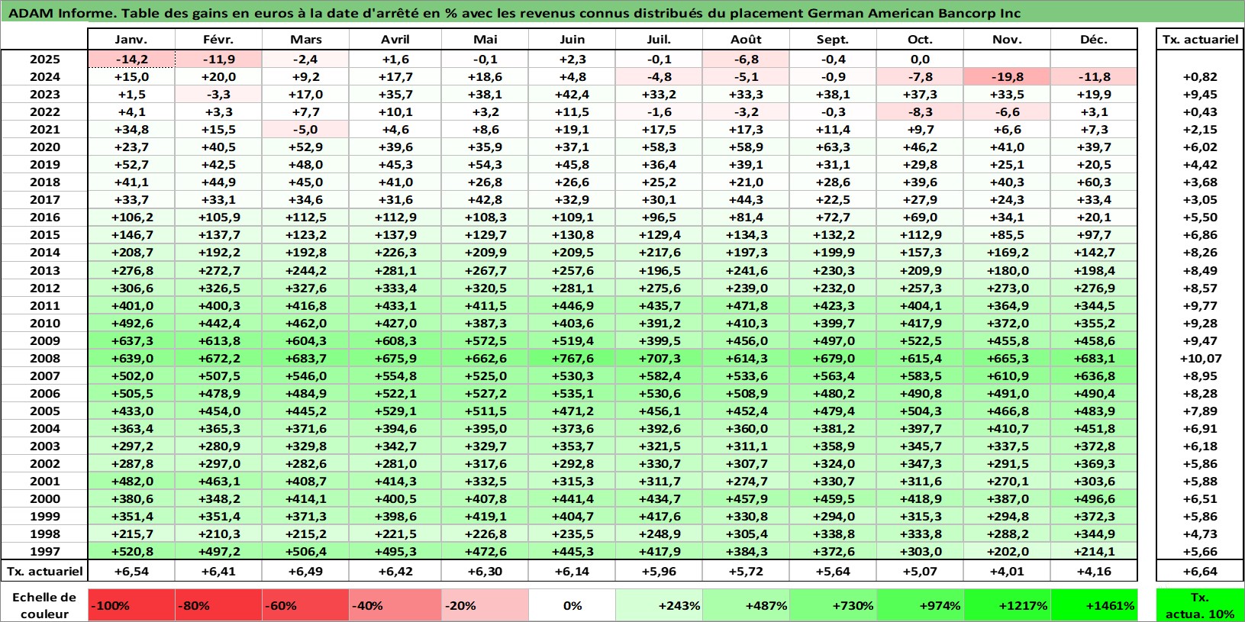The width and height of the screenshot is (1245, 622).
Task: Click the Janv. column header
Action: (131, 40)
